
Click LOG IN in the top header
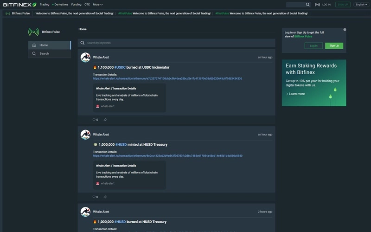click(x=326, y=5)
